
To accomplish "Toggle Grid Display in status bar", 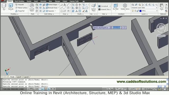I will [31, 89].
